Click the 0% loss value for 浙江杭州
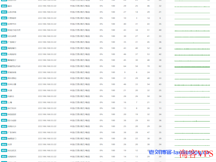 click(x=101, y=108)
